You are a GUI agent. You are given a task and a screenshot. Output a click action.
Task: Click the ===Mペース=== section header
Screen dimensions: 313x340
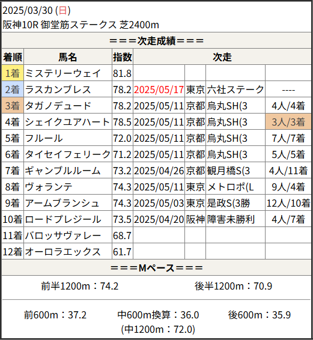point(156,267)
